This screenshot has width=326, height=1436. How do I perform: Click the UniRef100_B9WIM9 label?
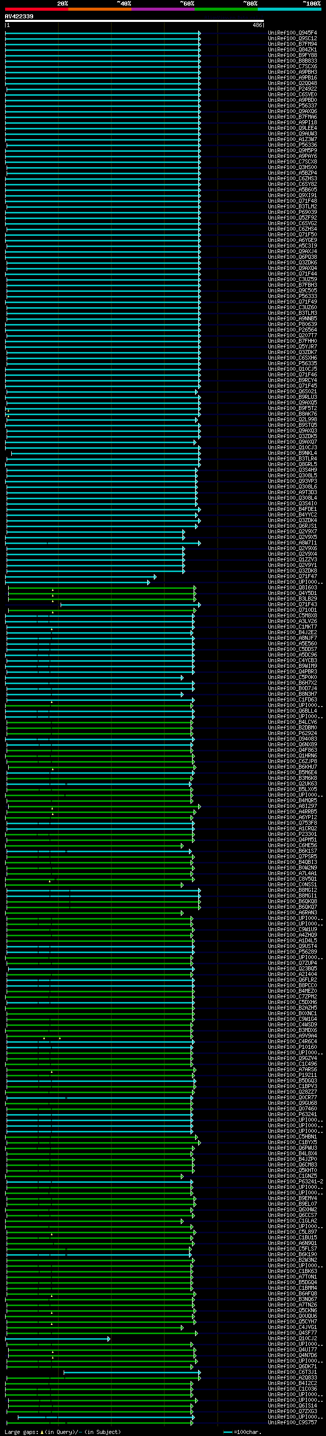pyautogui.click(x=292, y=666)
